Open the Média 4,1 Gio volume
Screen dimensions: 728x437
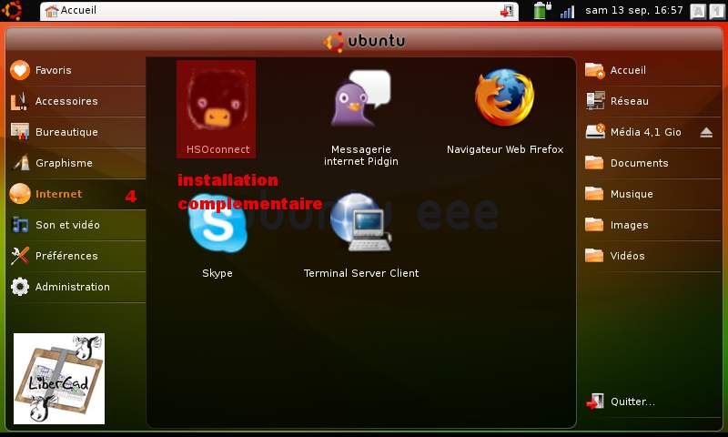pos(641,132)
